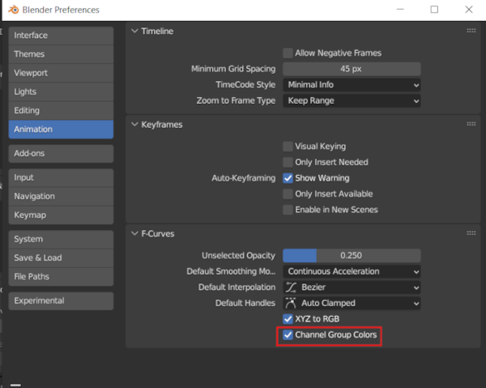Image resolution: width=486 pixels, height=388 pixels.
Task: Click the TimeCode Style label
Action: (245, 84)
